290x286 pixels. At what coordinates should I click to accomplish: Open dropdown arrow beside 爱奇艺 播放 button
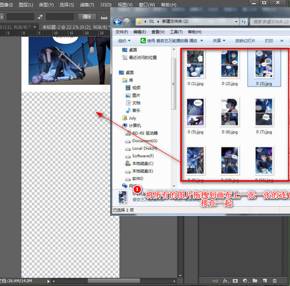(x=202, y=41)
